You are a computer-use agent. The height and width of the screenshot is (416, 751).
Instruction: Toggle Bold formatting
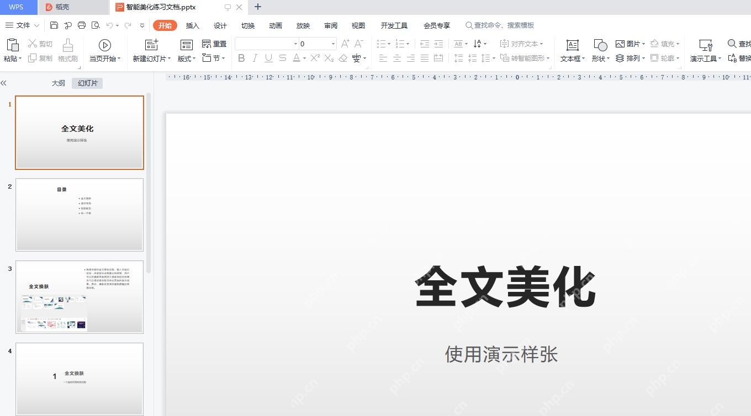pos(241,58)
